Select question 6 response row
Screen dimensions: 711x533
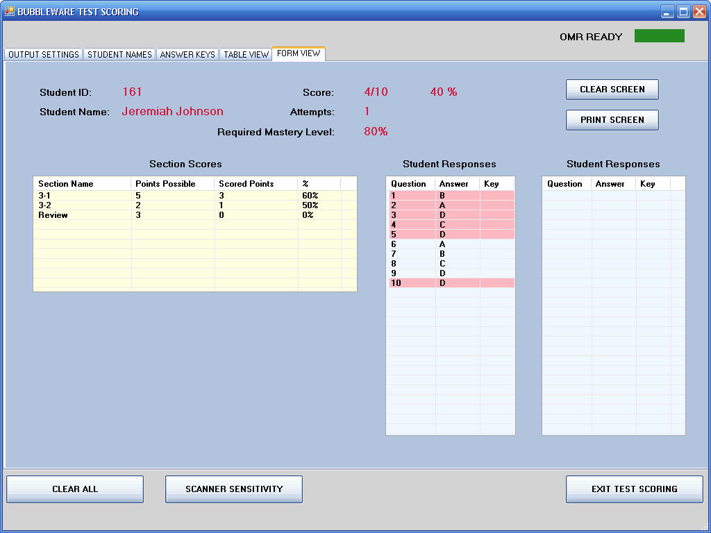pyautogui.click(x=451, y=244)
